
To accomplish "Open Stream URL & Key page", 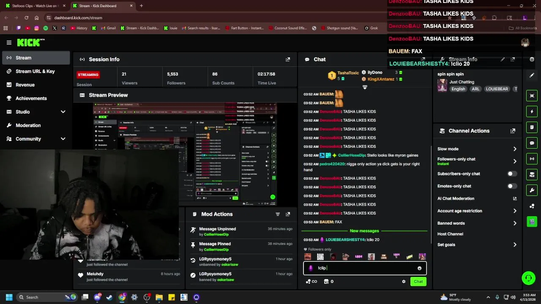I will [x=36, y=71].
